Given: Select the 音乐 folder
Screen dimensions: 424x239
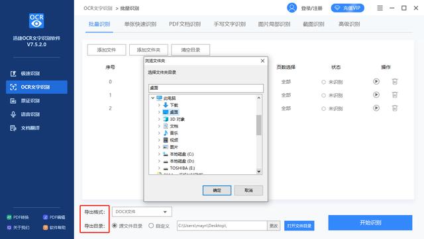Looking at the screenshot, I should click(174, 133).
